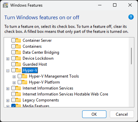This screenshot has width=138, height=122.
Task: Expand the Legacy Components node
Action: [8, 100]
